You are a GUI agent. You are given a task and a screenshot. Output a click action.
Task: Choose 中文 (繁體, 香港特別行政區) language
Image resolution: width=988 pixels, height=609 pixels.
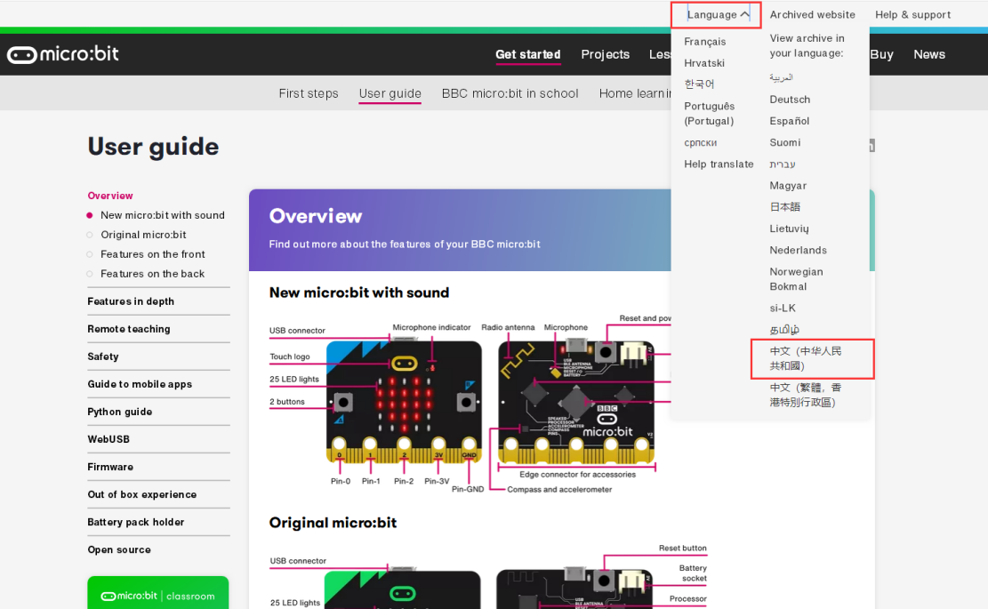click(806, 395)
